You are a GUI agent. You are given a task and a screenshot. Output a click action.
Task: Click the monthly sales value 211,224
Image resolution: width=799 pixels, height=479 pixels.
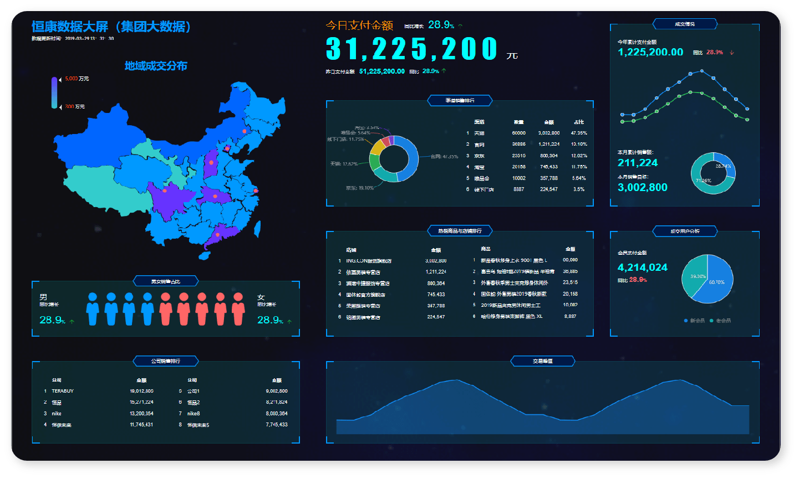click(638, 163)
